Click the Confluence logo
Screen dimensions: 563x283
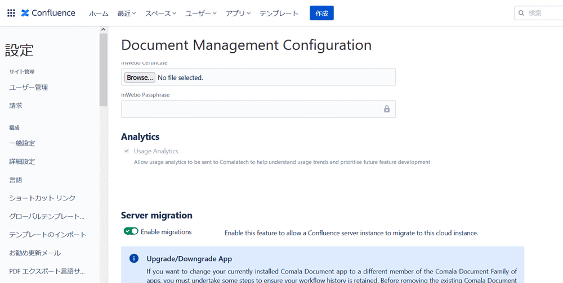[48, 13]
